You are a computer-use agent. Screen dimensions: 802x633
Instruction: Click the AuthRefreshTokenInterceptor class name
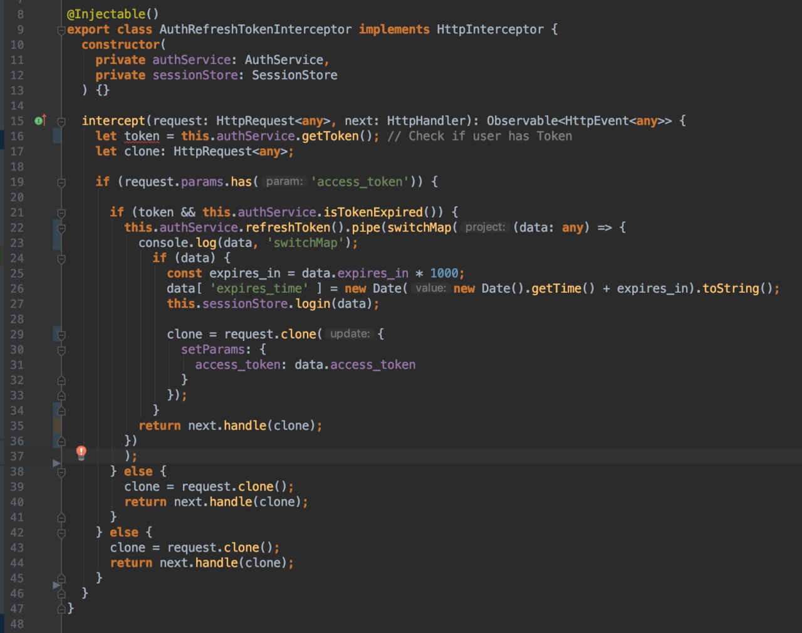tap(255, 29)
